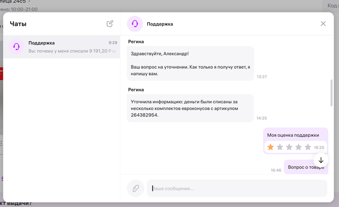Rate support with two stars
The width and height of the screenshot is (339, 207).
click(x=279, y=147)
